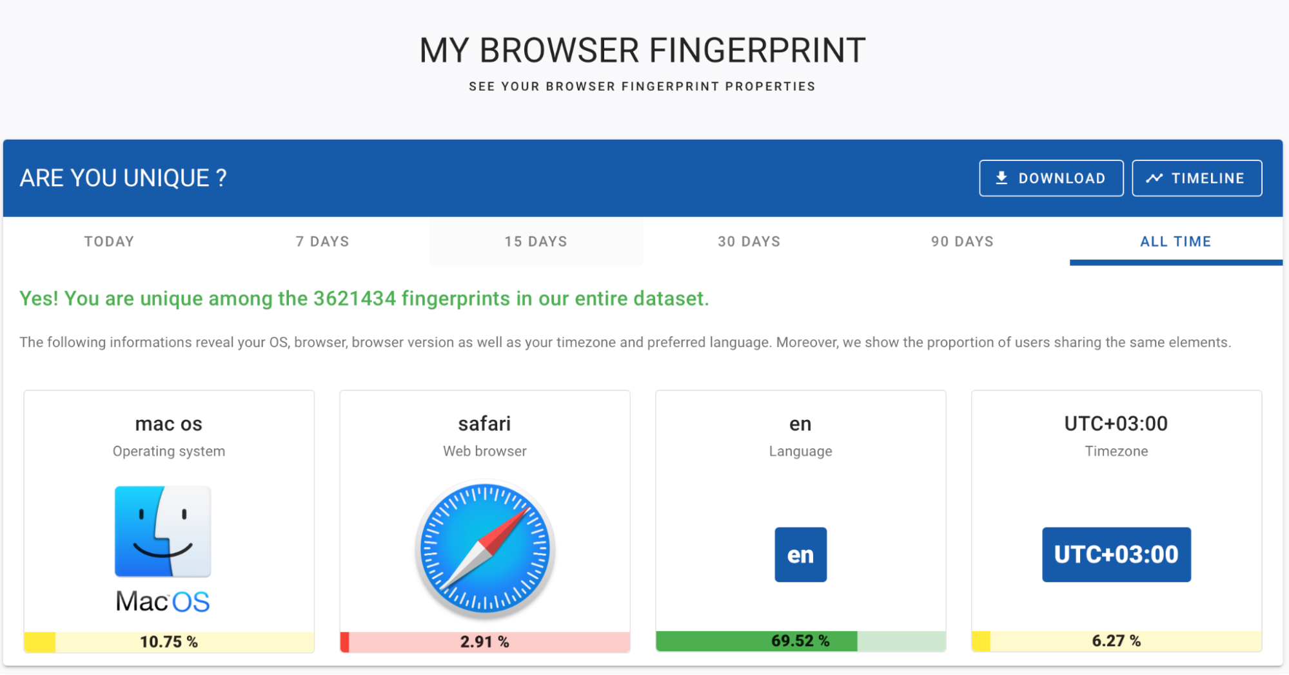The image size is (1289, 675).
Task: Click the MacOS wordmark logo
Action: click(x=162, y=602)
